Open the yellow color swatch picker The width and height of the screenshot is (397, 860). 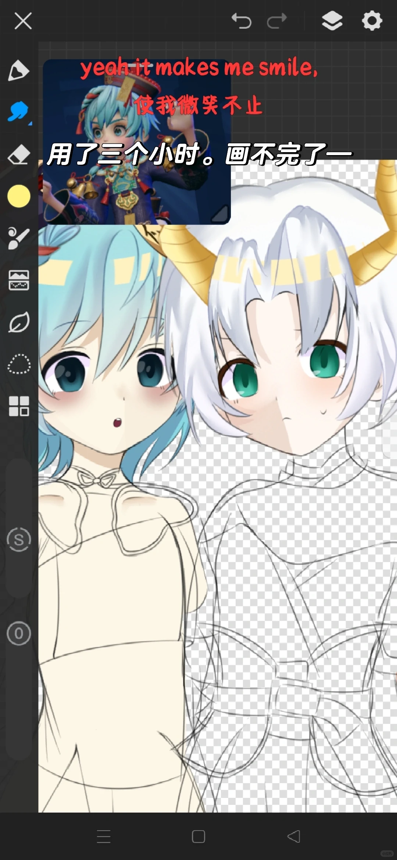[x=19, y=196]
